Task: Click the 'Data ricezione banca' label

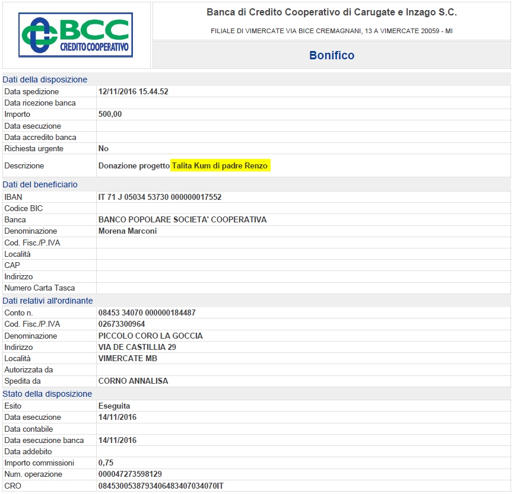Action: [40, 103]
